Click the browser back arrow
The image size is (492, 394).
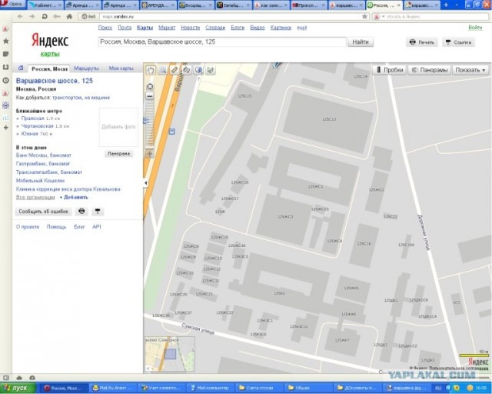[x=20, y=16]
